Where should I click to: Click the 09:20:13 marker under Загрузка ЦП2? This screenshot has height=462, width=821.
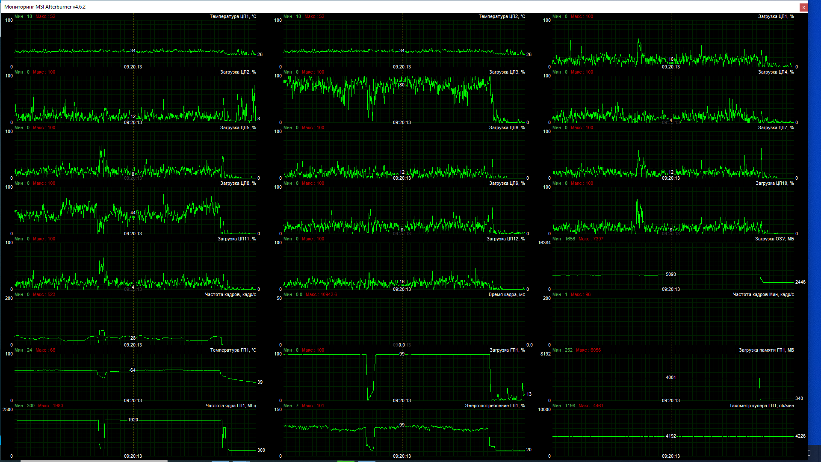point(133,122)
